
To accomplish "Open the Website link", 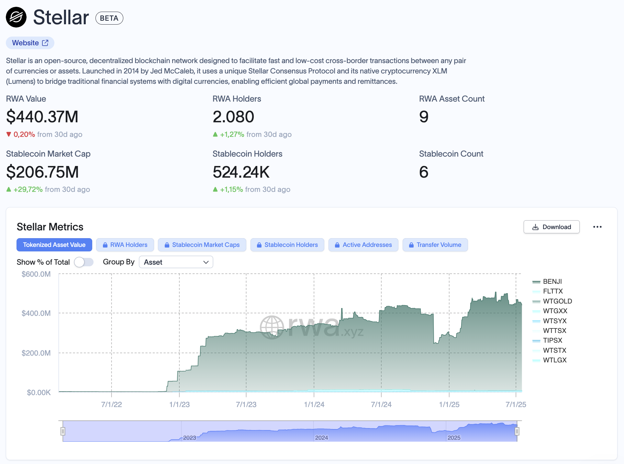I will pyautogui.click(x=26, y=43).
